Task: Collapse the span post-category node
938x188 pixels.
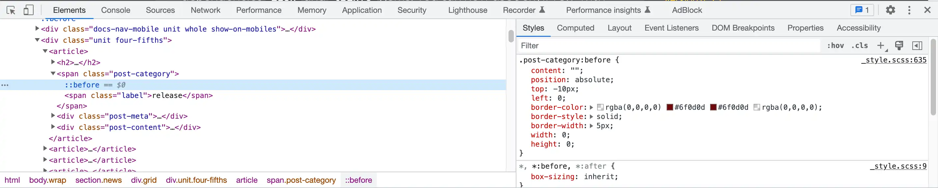Action: (x=53, y=73)
